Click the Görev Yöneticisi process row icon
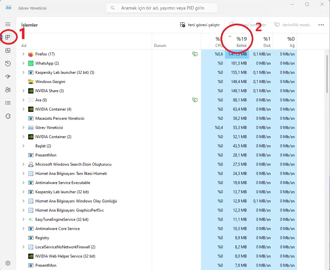 [x=31, y=128]
